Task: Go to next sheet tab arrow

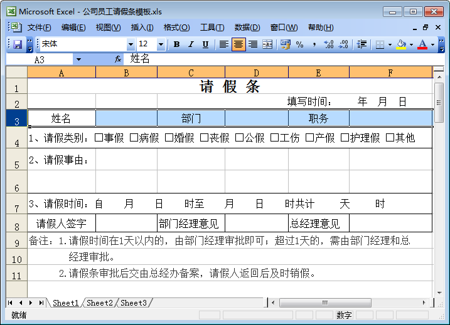Action: coord(31,302)
